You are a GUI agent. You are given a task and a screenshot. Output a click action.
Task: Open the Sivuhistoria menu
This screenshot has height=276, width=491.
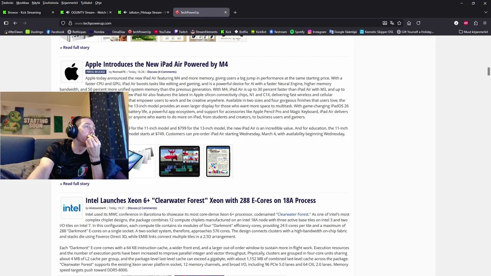51,3
